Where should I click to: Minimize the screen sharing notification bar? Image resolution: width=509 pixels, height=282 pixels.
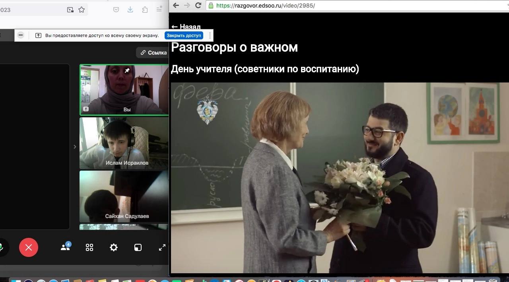click(x=21, y=35)
